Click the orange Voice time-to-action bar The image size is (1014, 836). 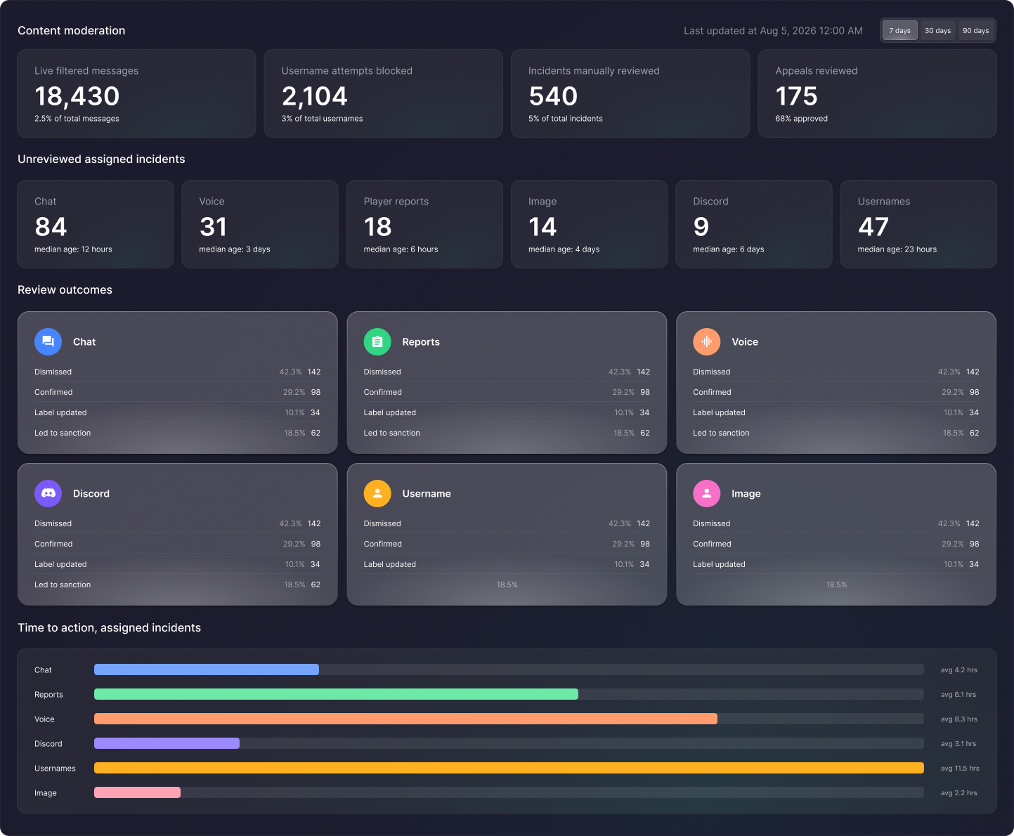[x=405, y=719]
